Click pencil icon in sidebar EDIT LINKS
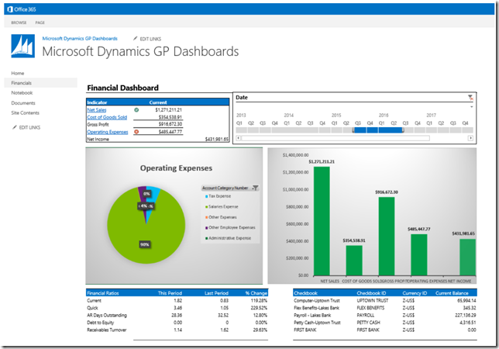 [x=15, y=126]
